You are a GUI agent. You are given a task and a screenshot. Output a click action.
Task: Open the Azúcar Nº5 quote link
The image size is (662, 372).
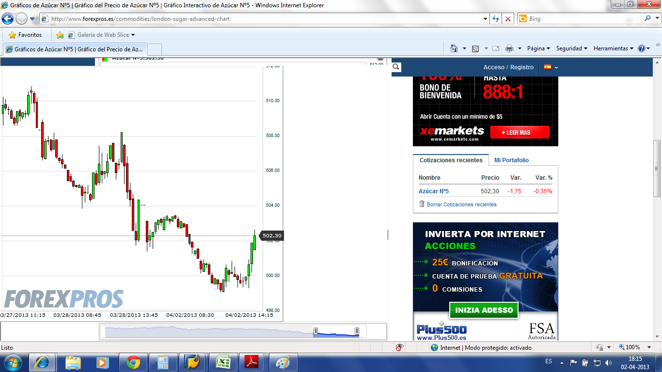(x=434, y=191)
